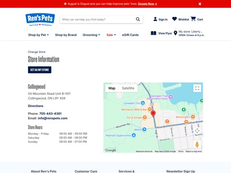The image size is (231, 173).
Task: Close the red Dogust banner
Action: click(200, 4)
